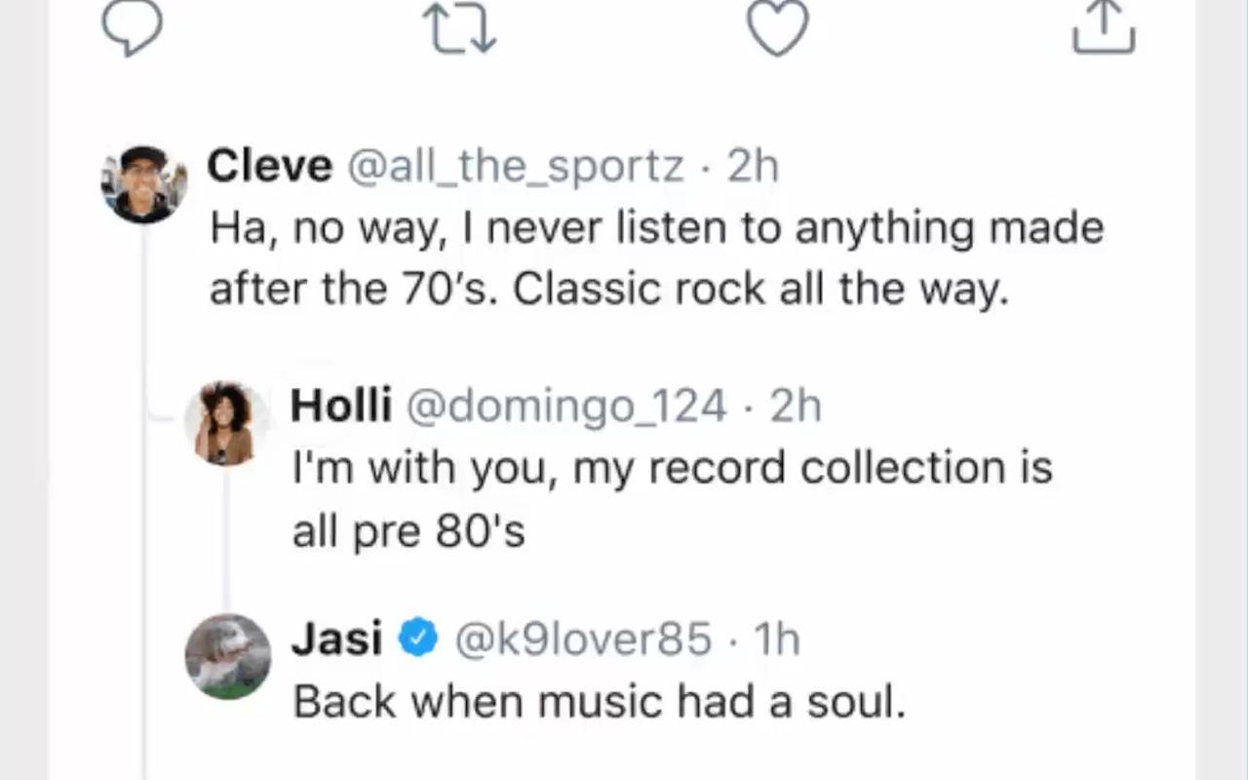Select Holli's display name
Screen dimensions: 1248x780
pos(340,406)
